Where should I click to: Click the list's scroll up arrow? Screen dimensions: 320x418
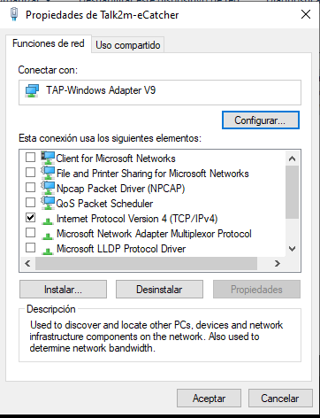point(292,159)
